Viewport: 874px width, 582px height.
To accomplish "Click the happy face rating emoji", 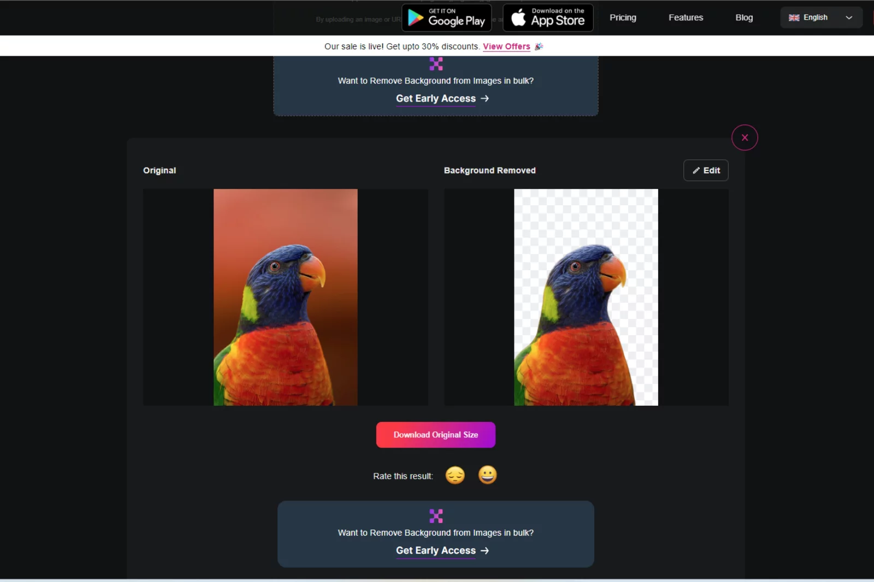I will (x=487, y=475).
